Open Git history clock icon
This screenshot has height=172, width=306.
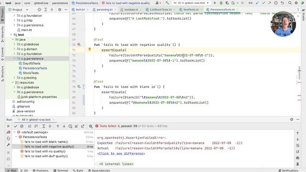(276, 3)
